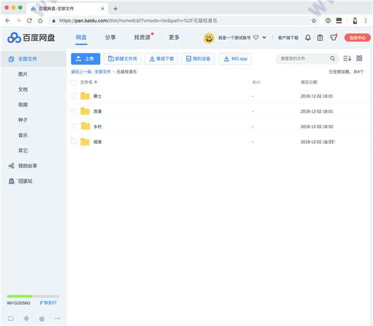Click the 上传 upload button

[x=85, y=58]
